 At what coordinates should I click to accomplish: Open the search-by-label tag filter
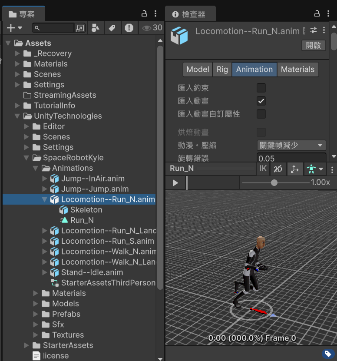pos(112,28)
